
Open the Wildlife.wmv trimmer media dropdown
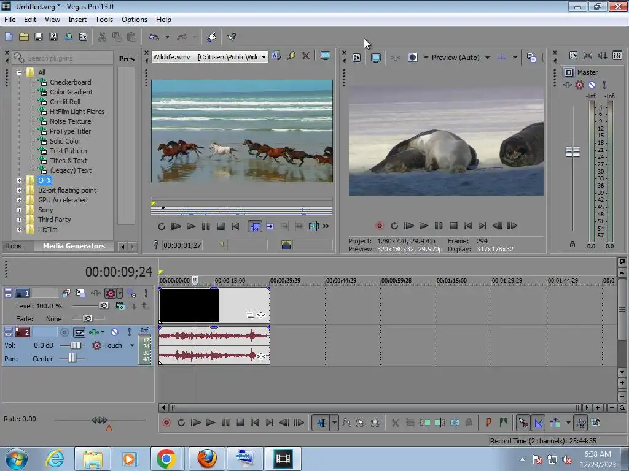coord(264,57)
